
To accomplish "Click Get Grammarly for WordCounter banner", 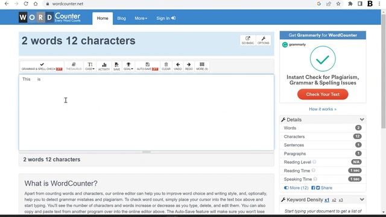I will point(323,35).
